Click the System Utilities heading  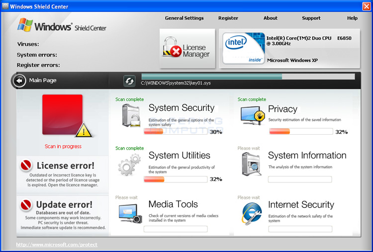[x=180, y=155]
